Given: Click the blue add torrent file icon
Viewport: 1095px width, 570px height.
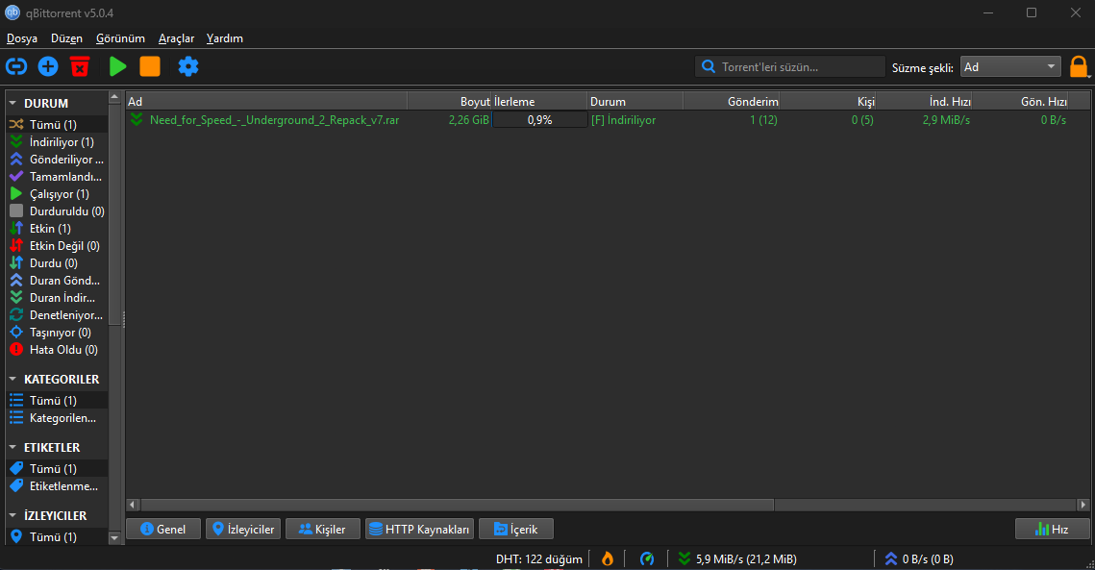Looking at the screenshot, I should pyautogui.click(x=48, y=66).
